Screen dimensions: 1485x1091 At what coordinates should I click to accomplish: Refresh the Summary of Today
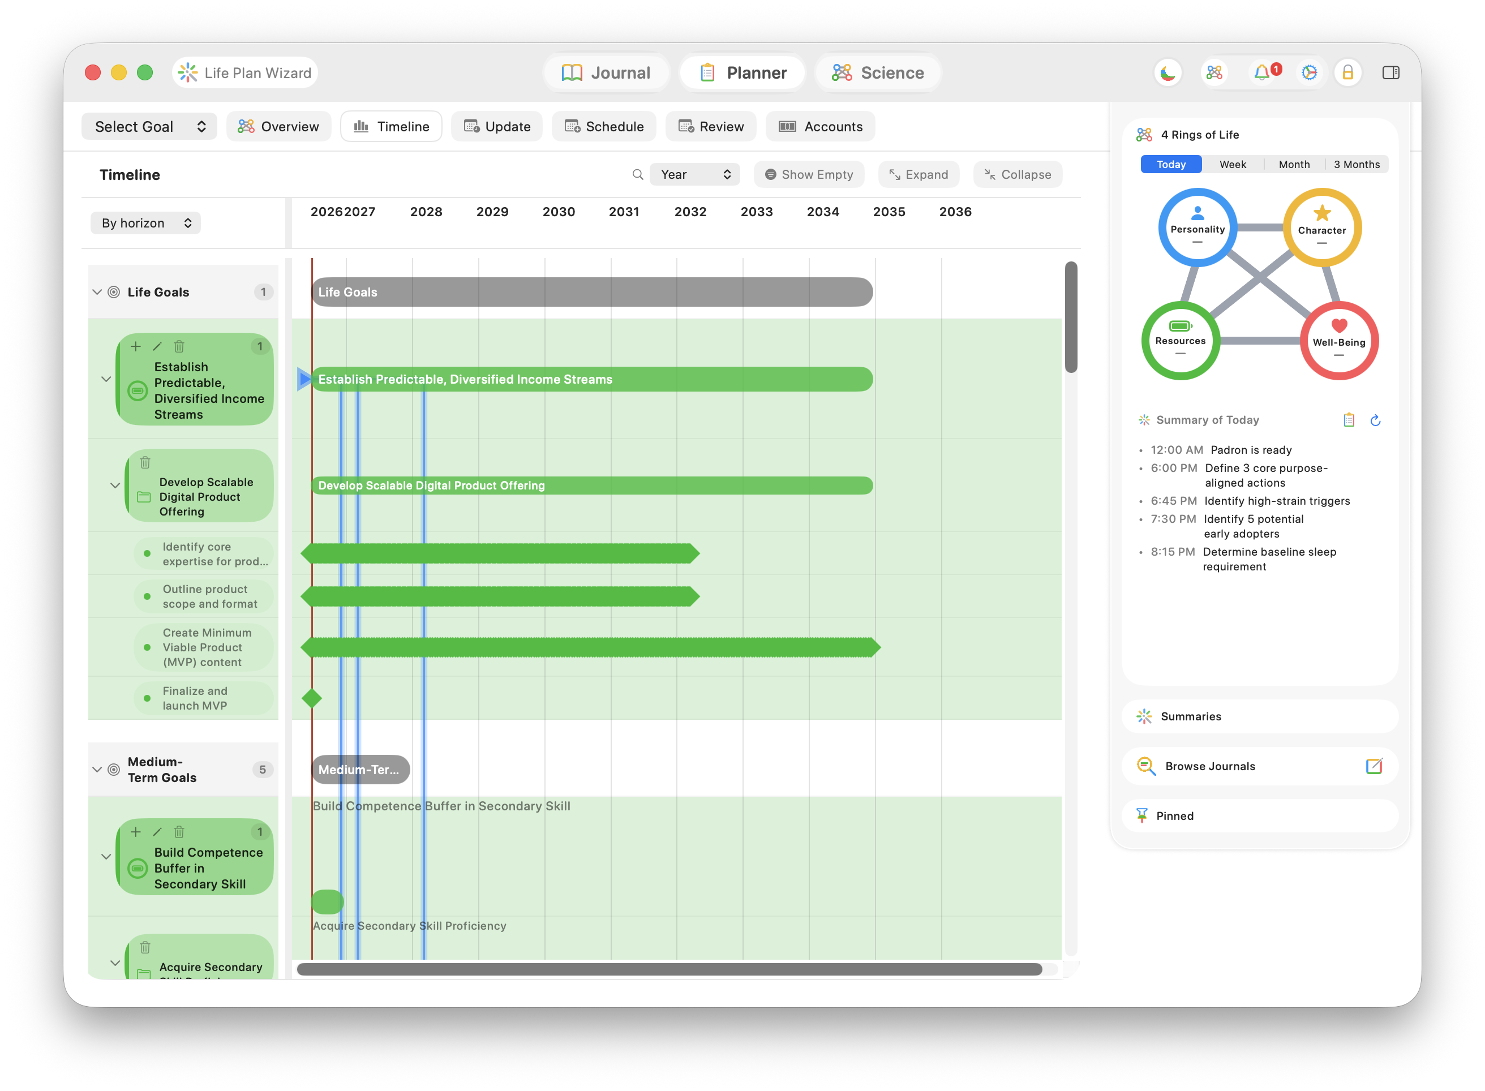(x=1375, y=420)
